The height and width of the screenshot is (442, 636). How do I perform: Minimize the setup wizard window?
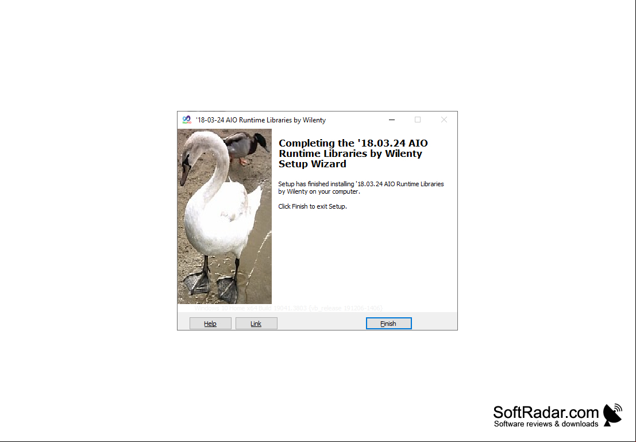point(392,120)
